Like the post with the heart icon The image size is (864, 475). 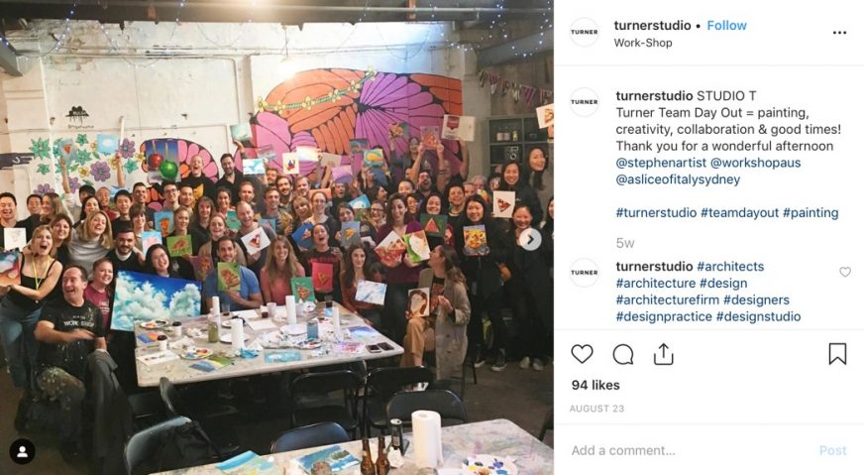[582, 354]
